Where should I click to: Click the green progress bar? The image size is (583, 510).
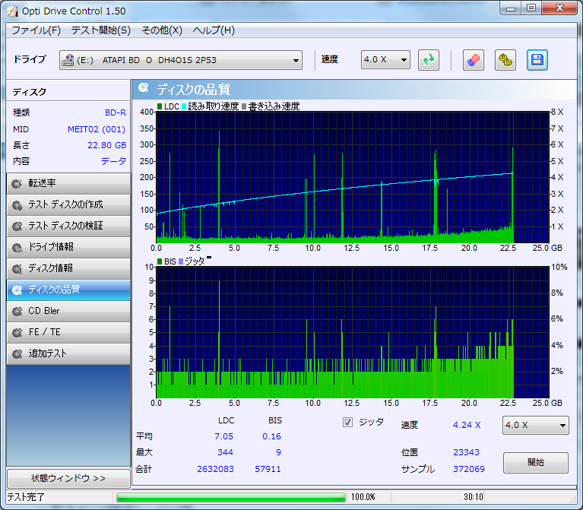click(231, 497)
